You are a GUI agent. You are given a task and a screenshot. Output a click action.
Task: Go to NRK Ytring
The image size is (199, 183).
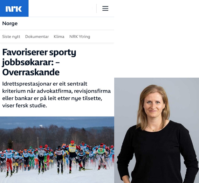coord(80,37)
